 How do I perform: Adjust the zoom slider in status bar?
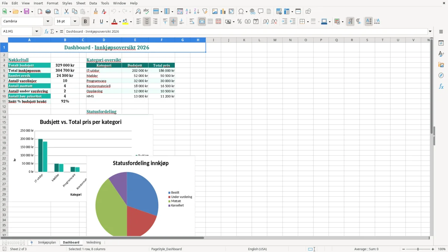[x=418, y=249]
